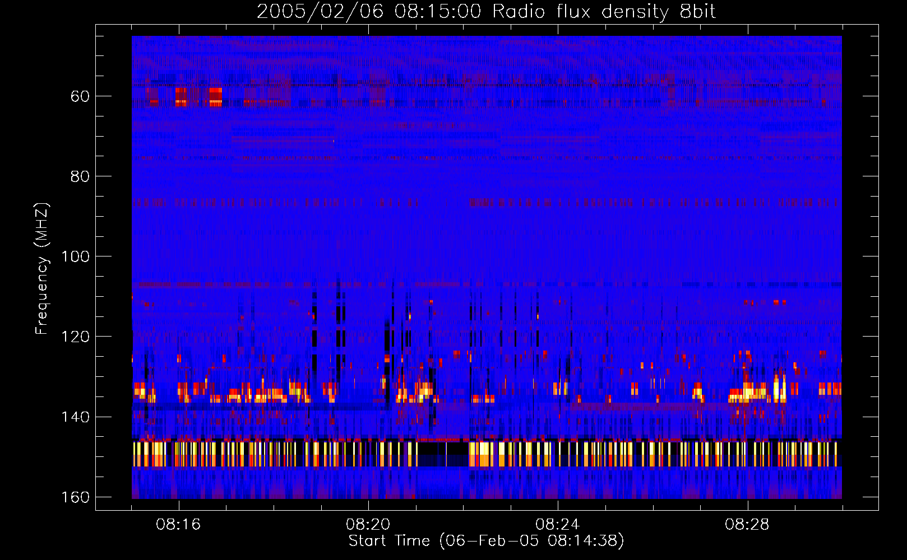Click the 100 frequency tick label
907x560 pixels.
75,256
